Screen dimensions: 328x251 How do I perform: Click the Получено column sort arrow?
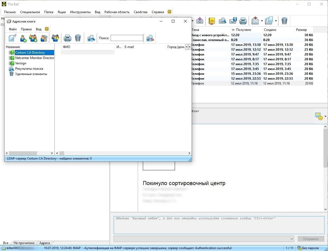[x=233, y=30]
